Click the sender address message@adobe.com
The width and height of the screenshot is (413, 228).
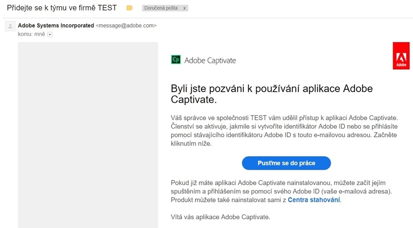point(126,26)
